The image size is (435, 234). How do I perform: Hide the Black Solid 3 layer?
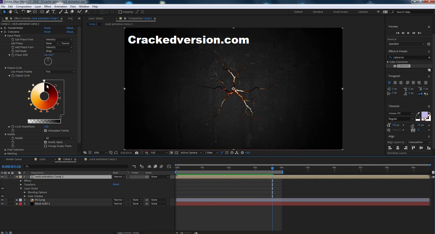pyautogui.click(x=2, y=204)
